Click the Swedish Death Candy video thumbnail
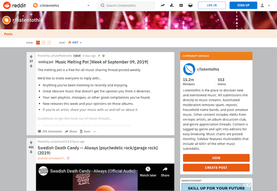277x191 pixels. (105, 177)
